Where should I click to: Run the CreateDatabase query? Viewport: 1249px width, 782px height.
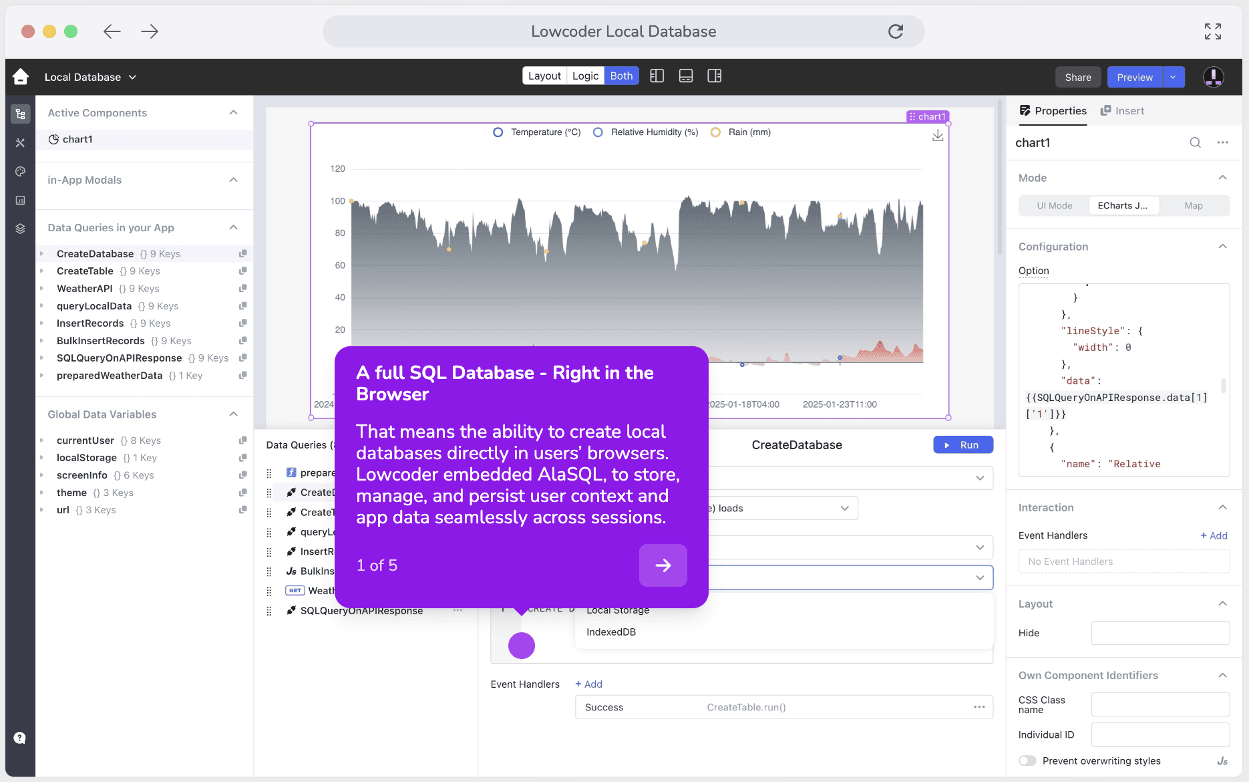(x=963, y=445)
